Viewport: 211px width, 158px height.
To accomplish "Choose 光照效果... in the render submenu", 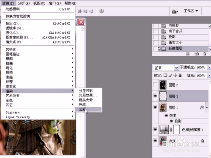I will [x=88, y=95].
